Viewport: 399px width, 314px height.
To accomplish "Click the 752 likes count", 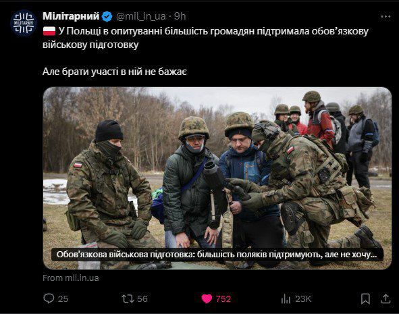I will pyautogui.click(x=223, y=298).
